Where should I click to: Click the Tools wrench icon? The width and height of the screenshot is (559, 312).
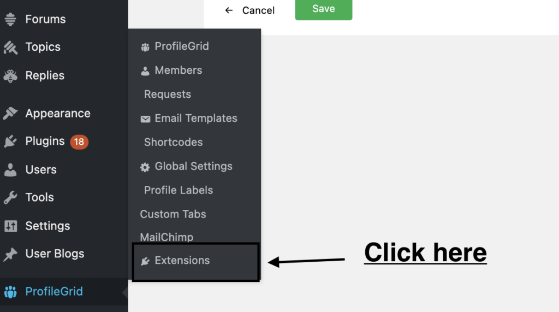click(10, 198)
